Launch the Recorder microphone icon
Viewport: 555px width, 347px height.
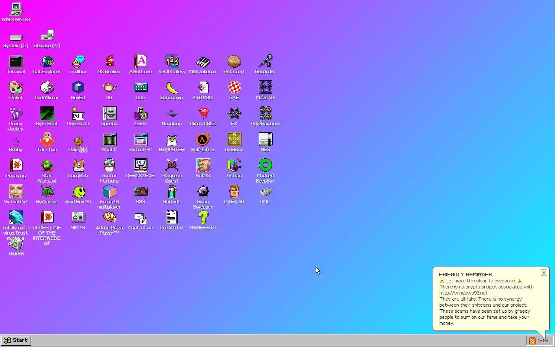[265, 62]
